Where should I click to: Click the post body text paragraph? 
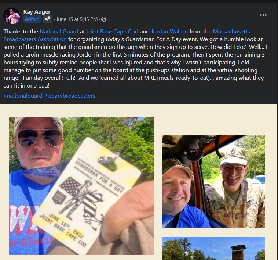(x=136, y=58)
